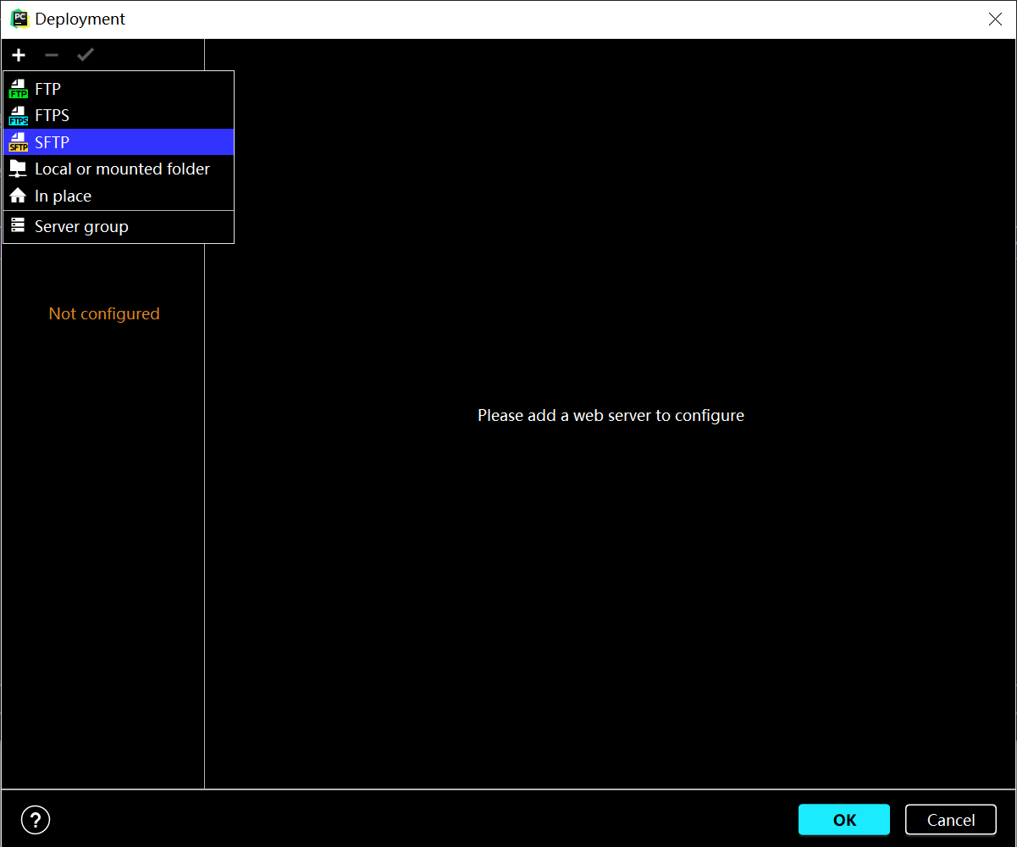The image size is (1017, 847).
Task: Click the SFTP file icon
Action: pos(18,142)
